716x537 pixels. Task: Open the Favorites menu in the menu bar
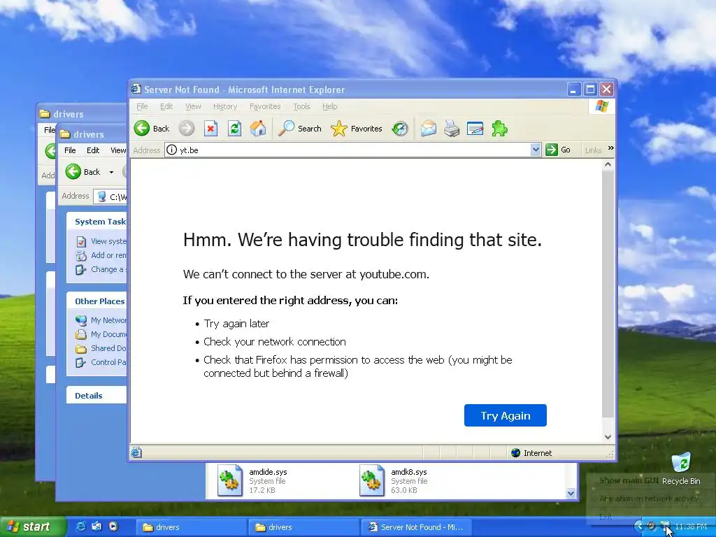265,106
